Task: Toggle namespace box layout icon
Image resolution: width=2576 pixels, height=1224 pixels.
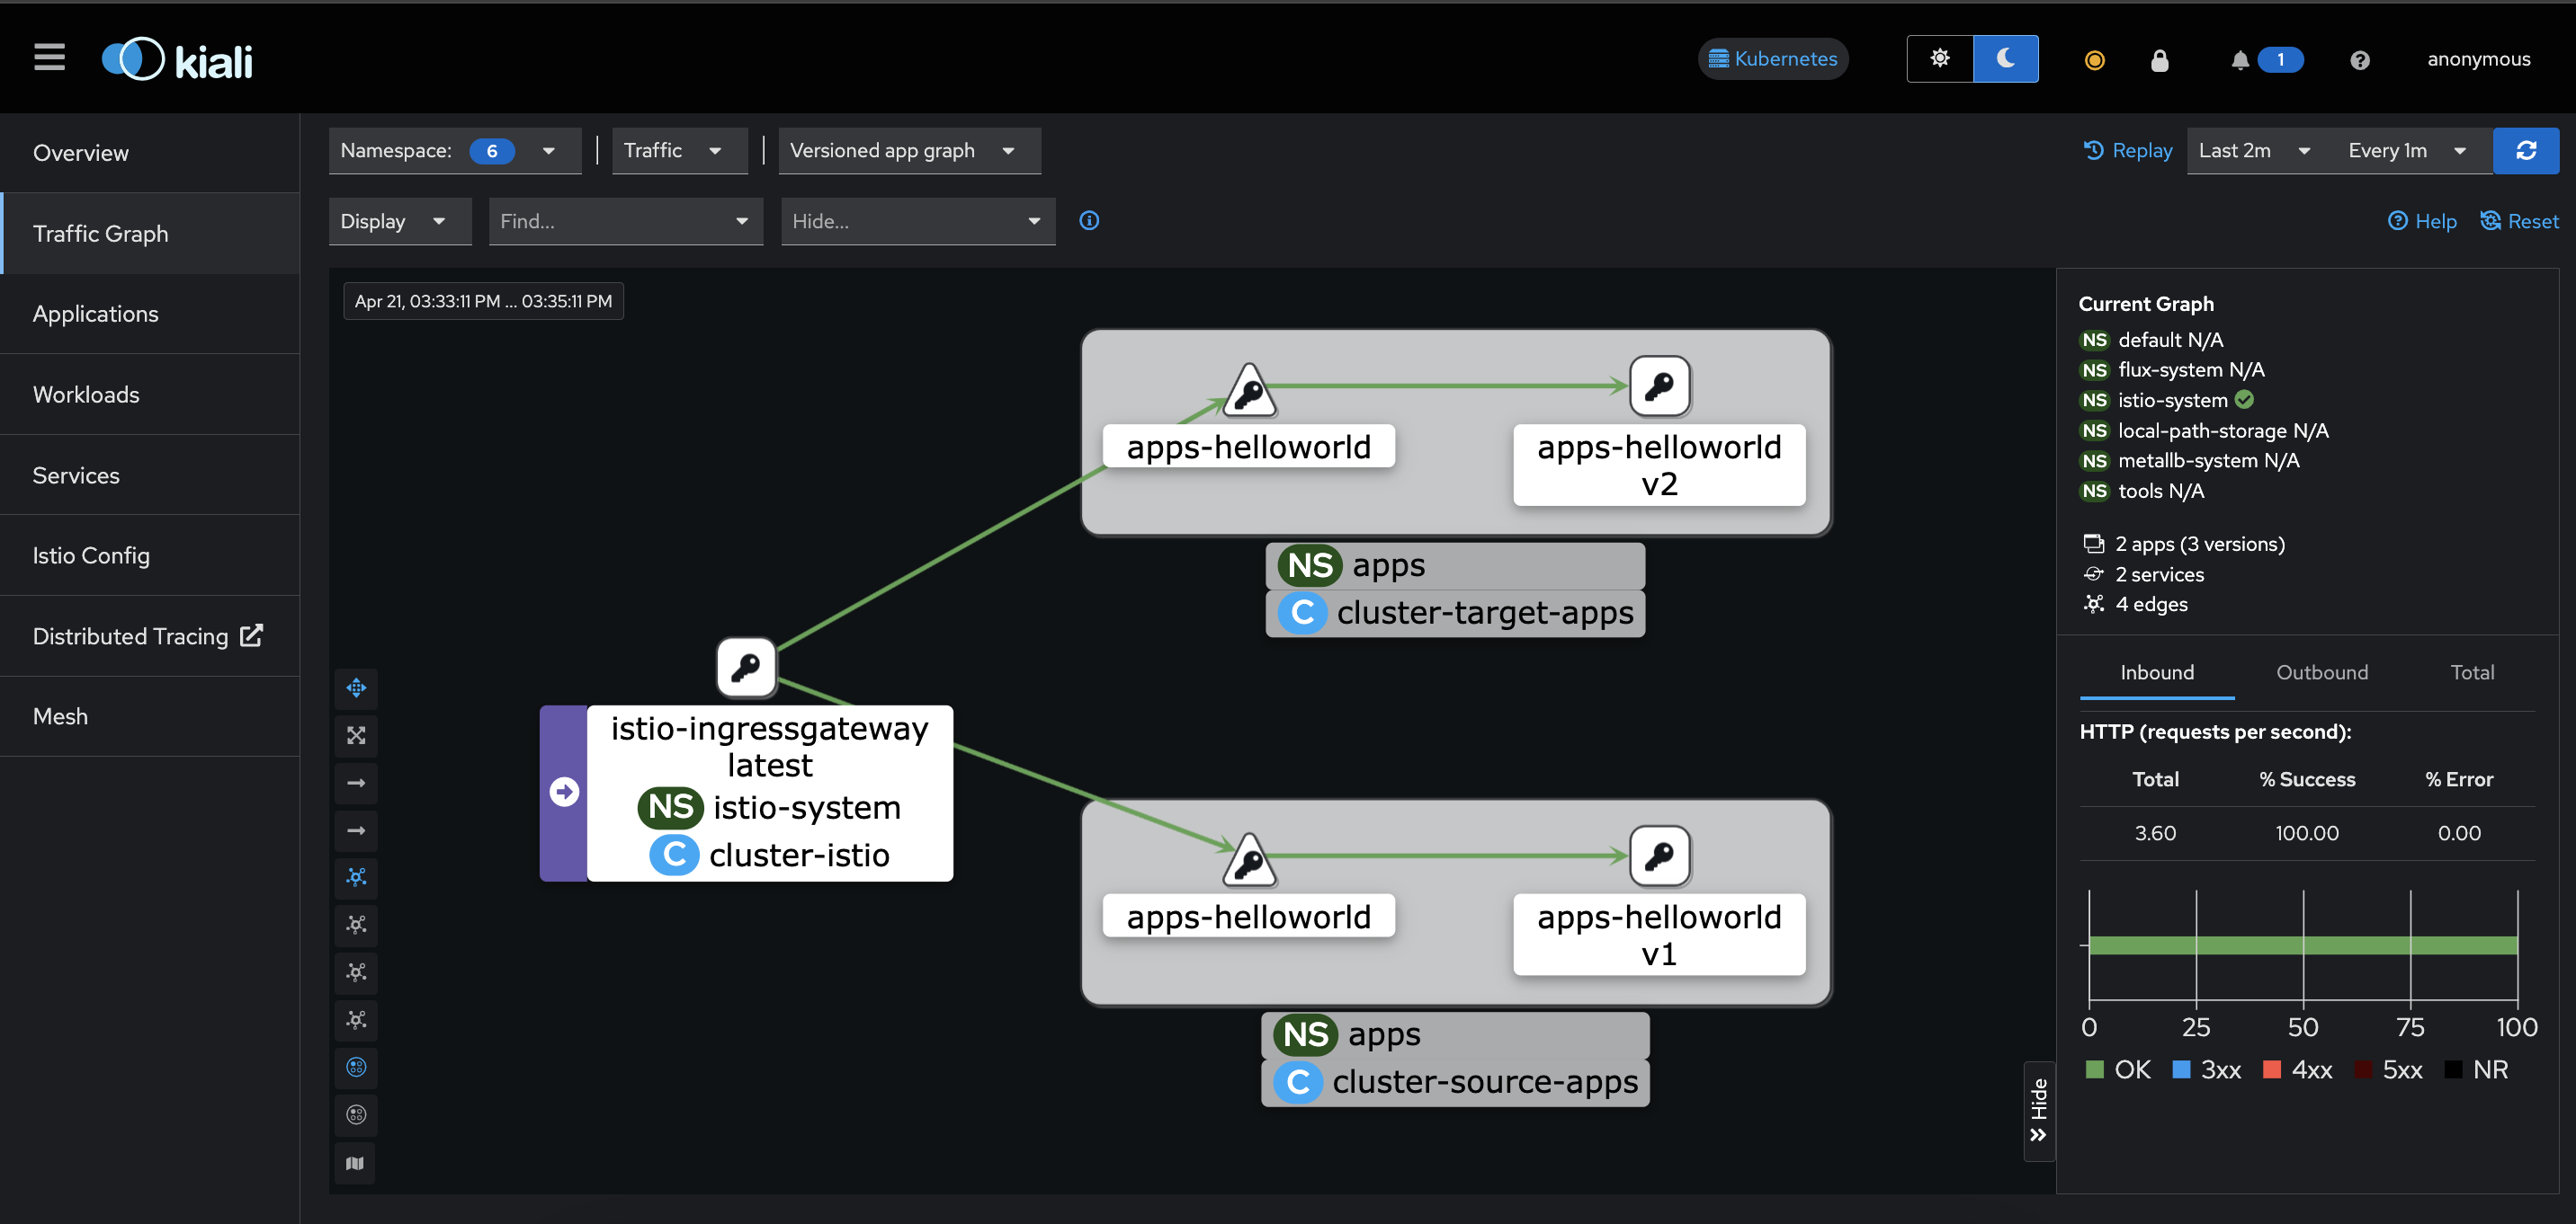Action: [x=356, y=1067]
